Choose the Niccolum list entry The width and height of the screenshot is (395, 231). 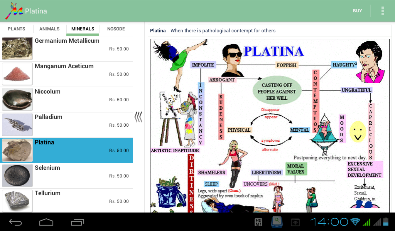(x=66, y=100)
